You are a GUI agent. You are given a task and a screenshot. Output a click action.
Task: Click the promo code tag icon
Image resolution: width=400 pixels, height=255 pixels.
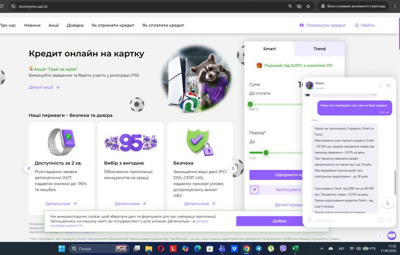(x=254, y=190)
